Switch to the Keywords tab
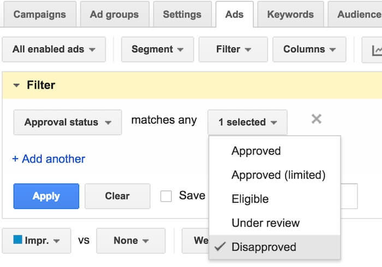Image resolution: width=382 pixels, height=267 pixels. pos(290,14)
